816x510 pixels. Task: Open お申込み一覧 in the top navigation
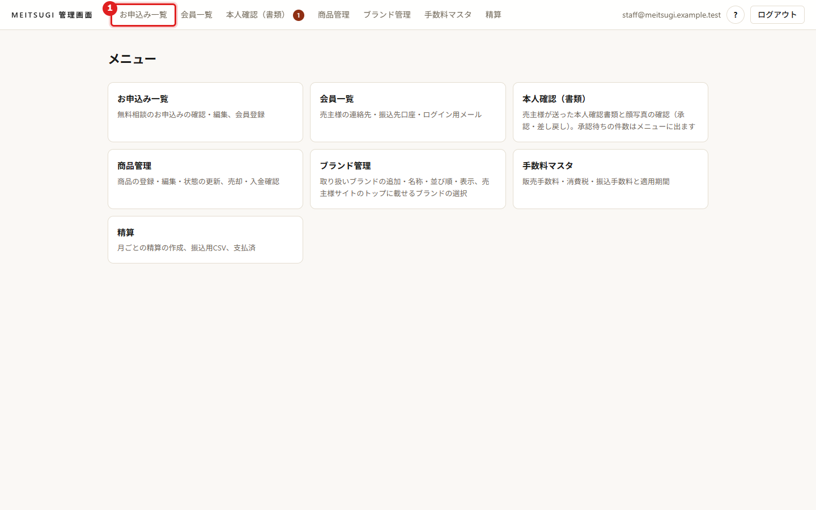[x=143, y=15]
